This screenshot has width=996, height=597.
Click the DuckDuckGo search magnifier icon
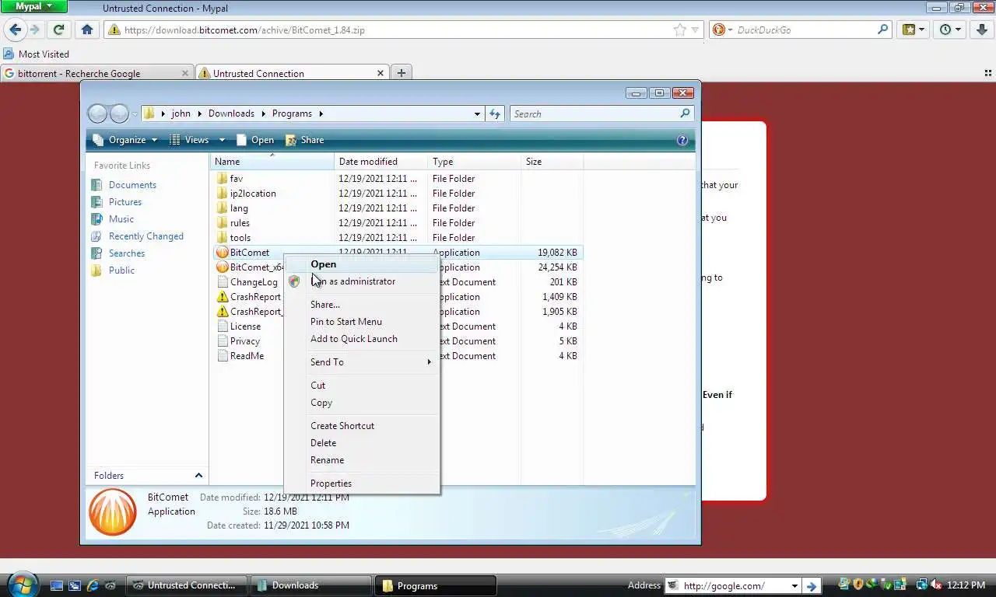pyautogui.click(x=882, y=30)
